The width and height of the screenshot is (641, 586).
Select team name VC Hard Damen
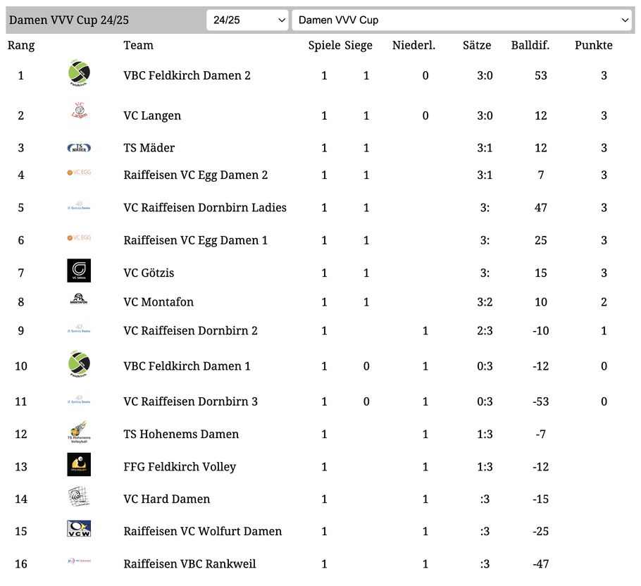[x=167, y=499]
